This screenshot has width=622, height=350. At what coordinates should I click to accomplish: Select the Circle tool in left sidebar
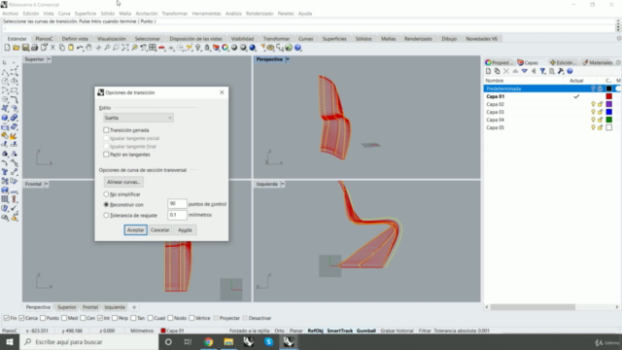[5, 81]
